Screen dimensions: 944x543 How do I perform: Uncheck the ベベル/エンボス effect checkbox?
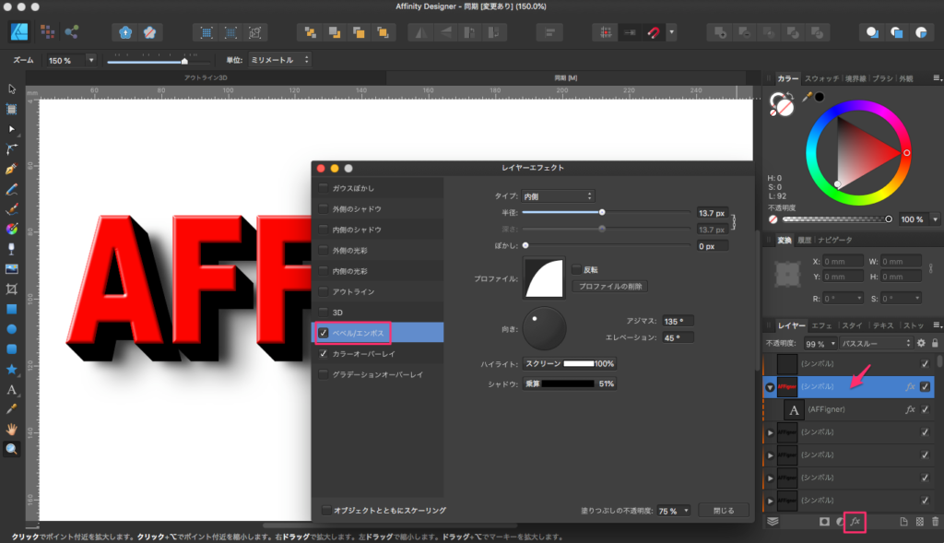323,333
